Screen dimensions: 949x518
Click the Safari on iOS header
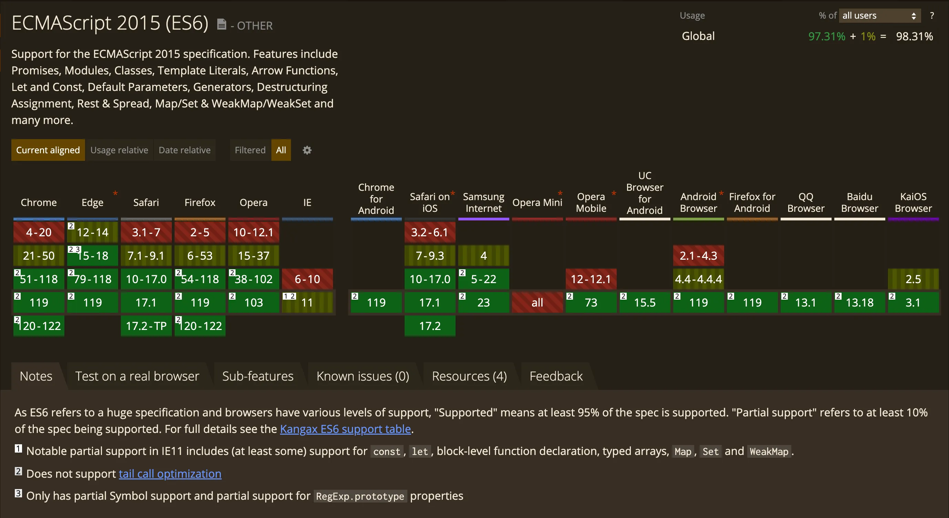(x=430, y=202)
